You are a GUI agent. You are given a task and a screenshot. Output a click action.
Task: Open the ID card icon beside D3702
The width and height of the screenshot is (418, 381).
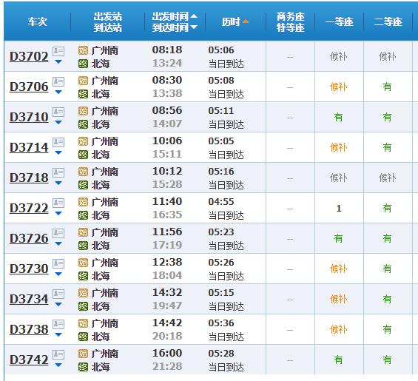[58, 51]
